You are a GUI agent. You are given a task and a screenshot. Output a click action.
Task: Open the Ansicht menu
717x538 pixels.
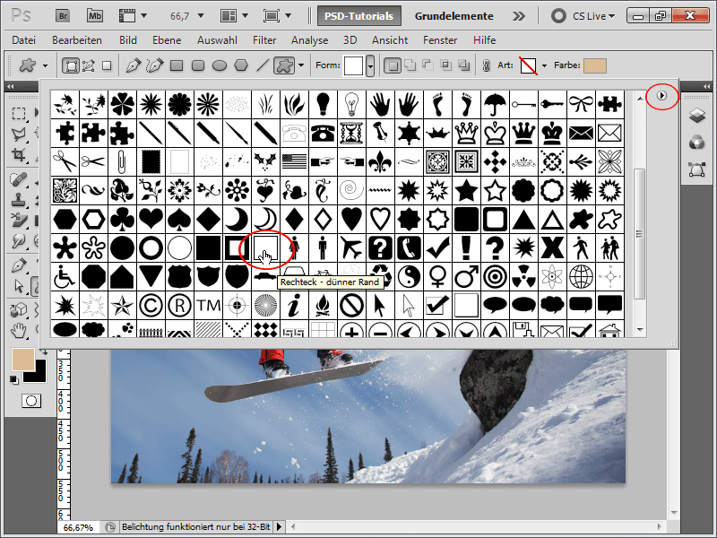pos(390,40)
